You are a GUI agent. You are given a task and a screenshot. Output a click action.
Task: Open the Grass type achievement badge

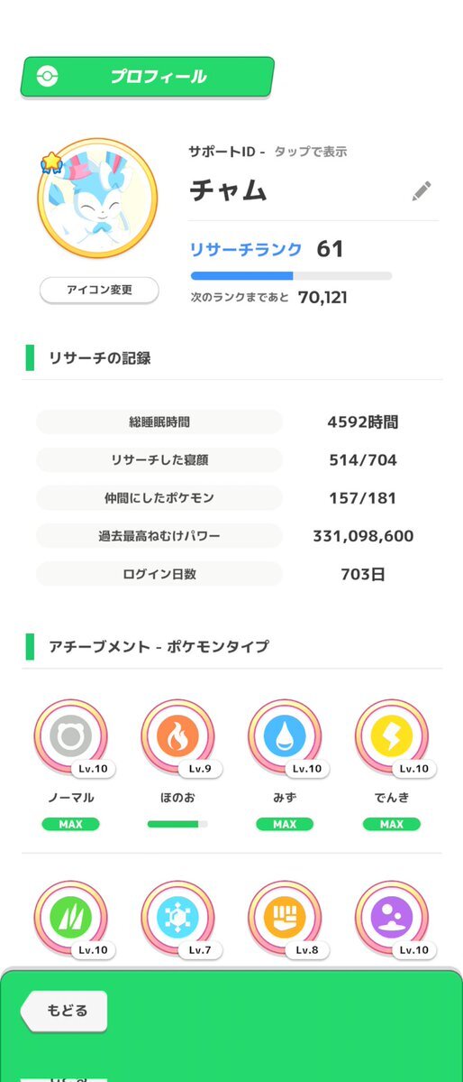pos(71,918)
